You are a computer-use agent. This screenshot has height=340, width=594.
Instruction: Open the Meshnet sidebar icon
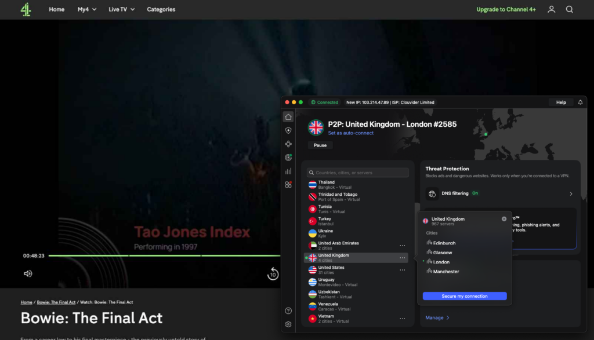[x=288, y=144]
